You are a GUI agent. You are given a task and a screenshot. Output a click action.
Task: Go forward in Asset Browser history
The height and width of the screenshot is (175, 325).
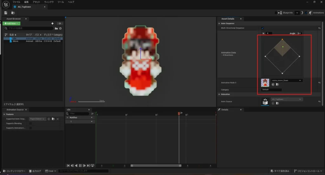click(60, 23)
